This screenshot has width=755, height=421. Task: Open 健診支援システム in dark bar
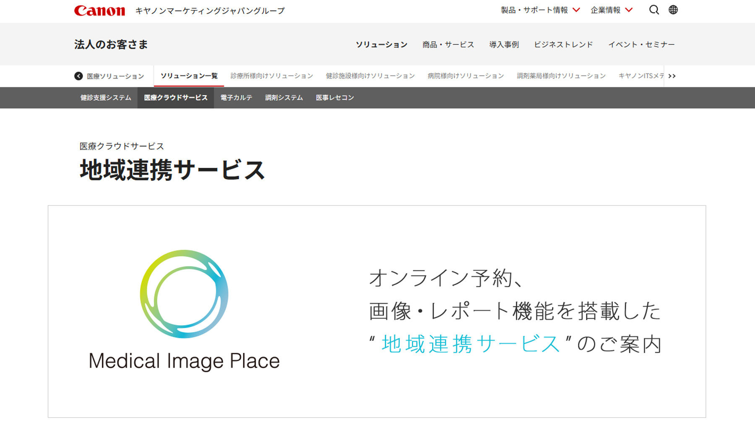click(x=106, y=98)
